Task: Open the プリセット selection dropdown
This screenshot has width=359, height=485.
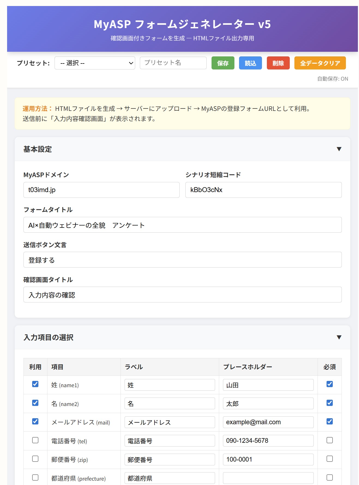Action: pyautogui.click(x=95, y=63)
